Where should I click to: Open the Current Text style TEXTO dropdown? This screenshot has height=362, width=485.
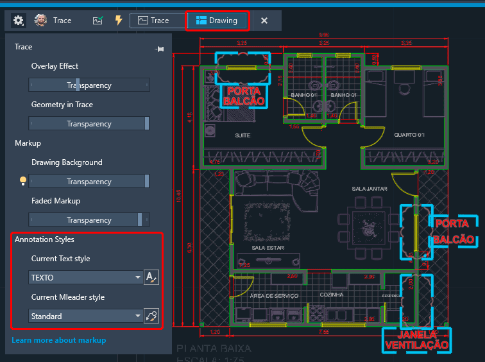(86, 277)
